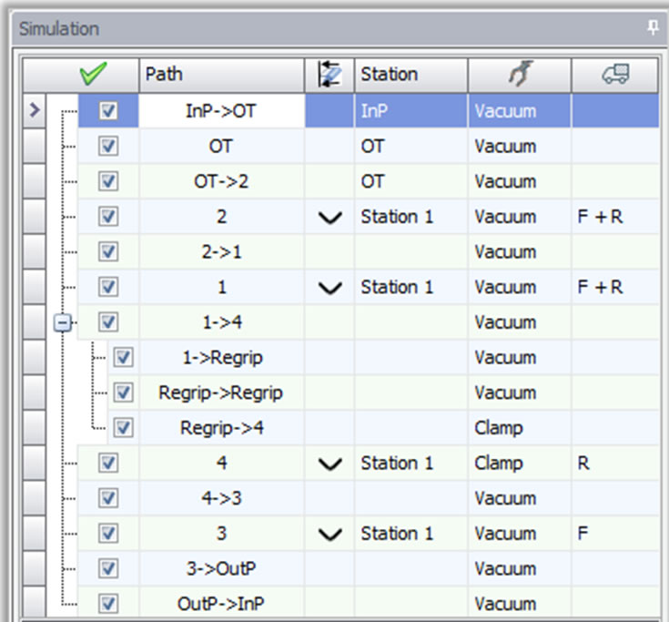Click the gripper tool icon column header
This screenshot has width=669, height=622.
(x=519, y=75)
